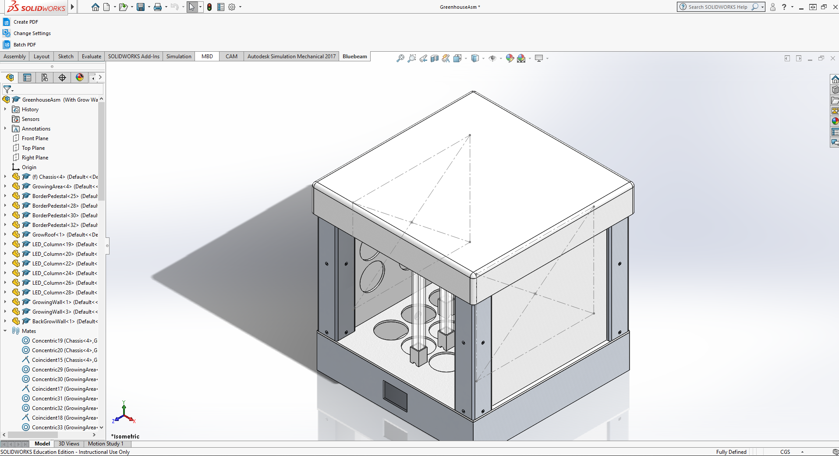Open the Appearances task pane icon
Screen dimensions: 839x456
tap(835, 121)
